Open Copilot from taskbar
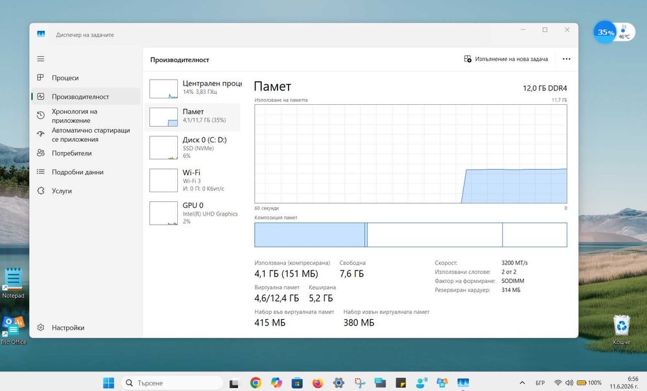The image size is (647, 391). click(276, 383)
